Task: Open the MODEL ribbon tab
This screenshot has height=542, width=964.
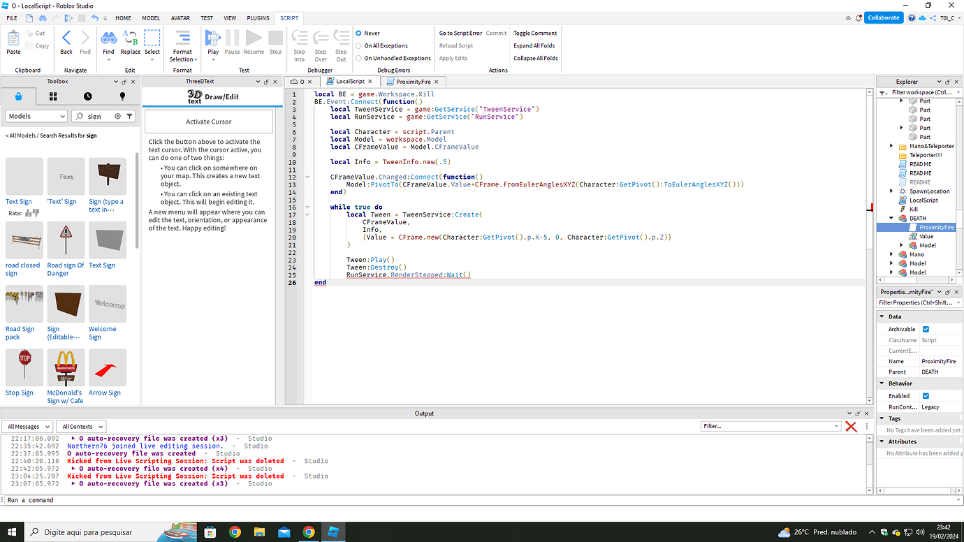Action: pos(150,18)
